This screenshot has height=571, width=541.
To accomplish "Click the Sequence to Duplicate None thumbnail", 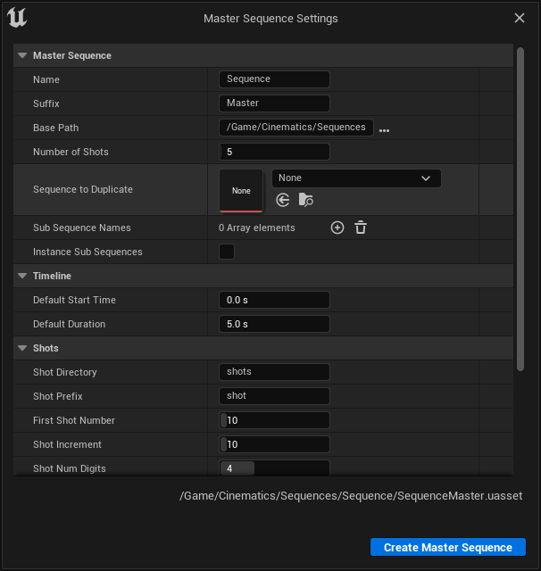I will click(241, 190).
